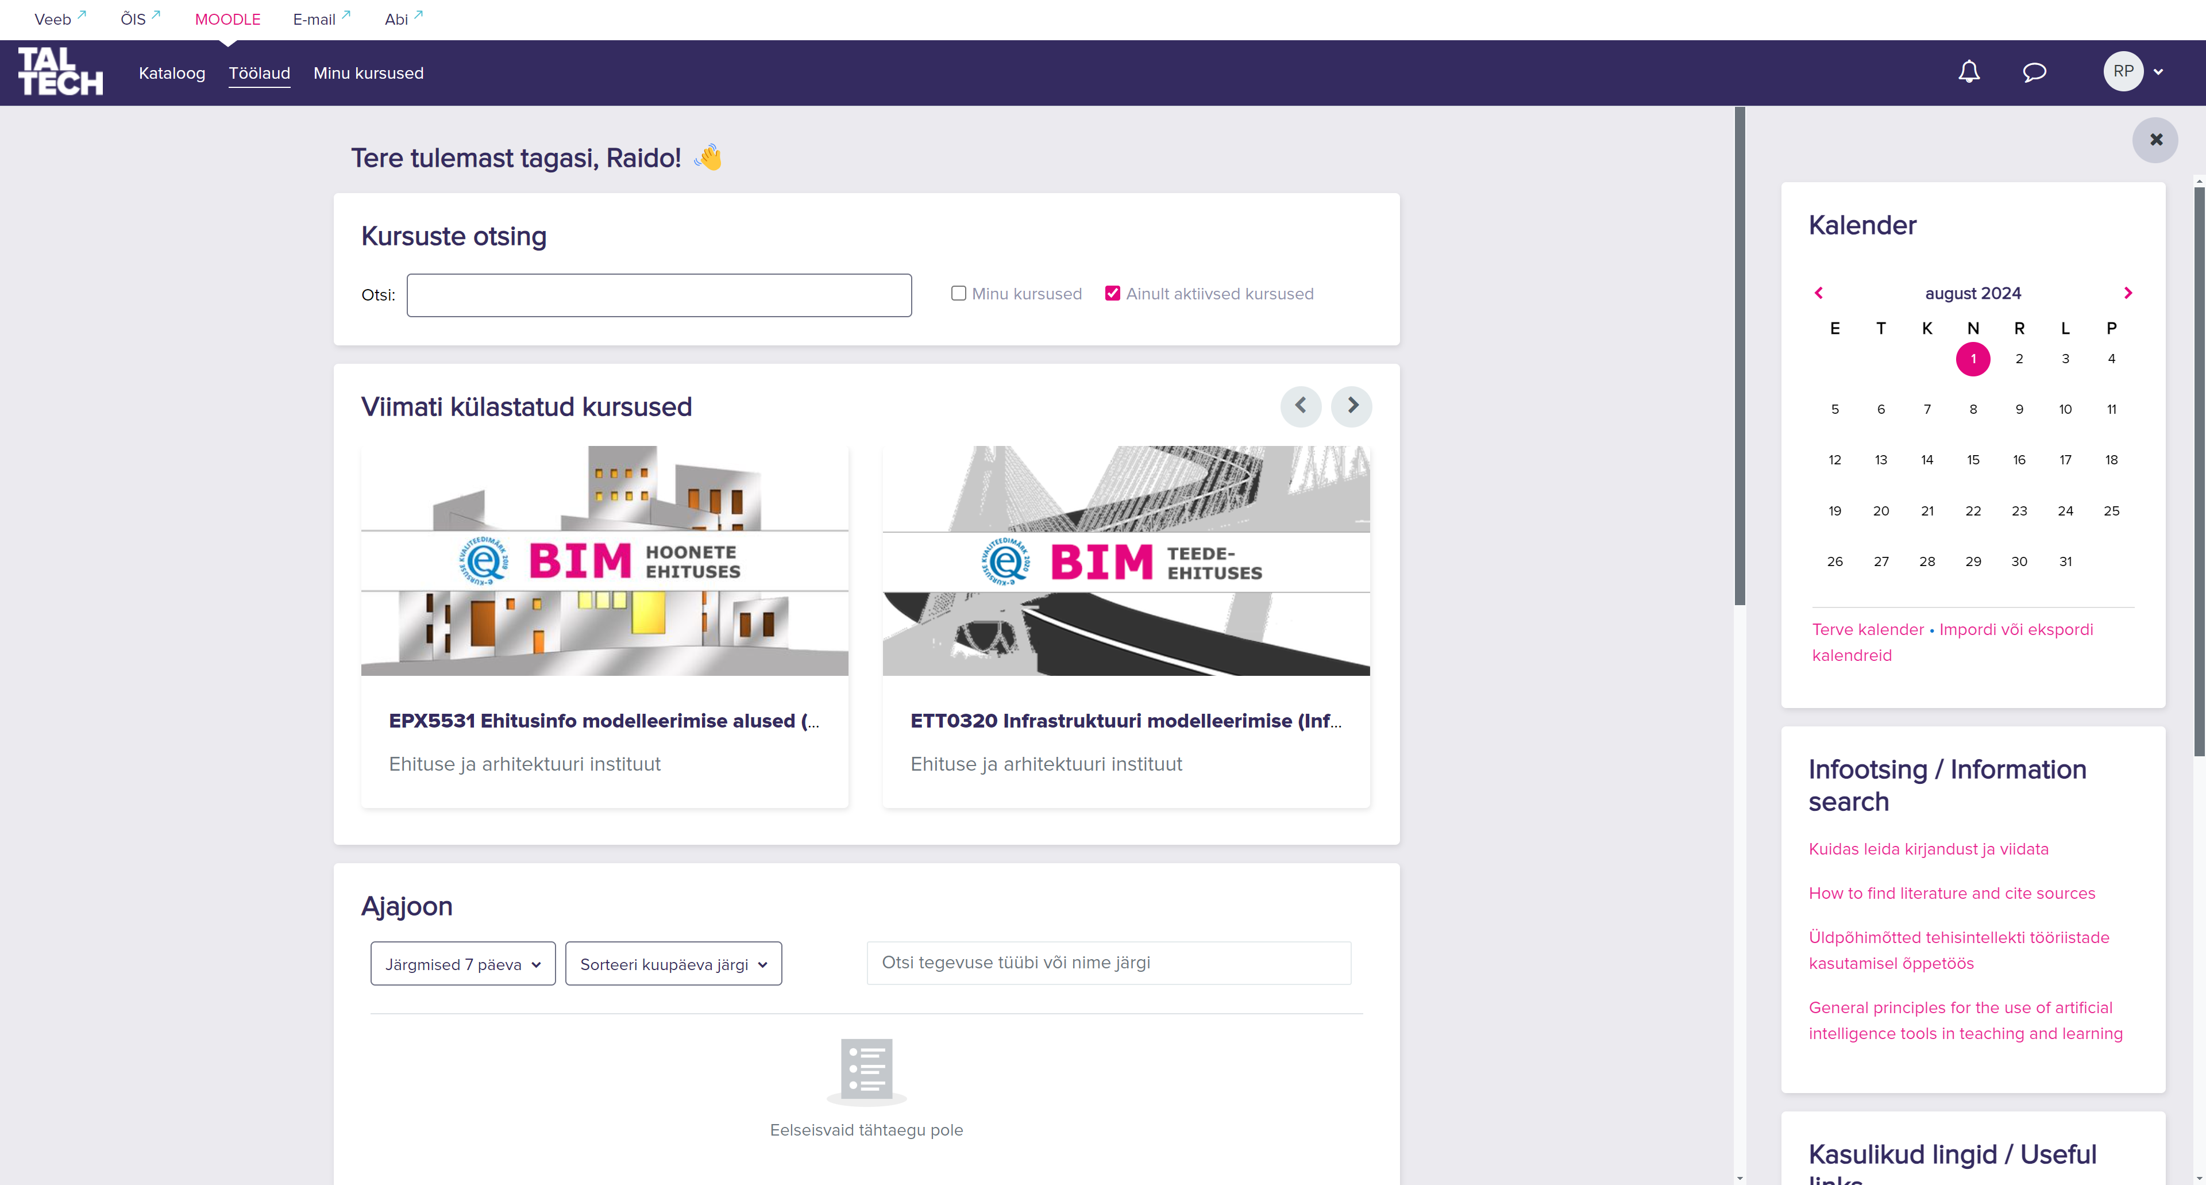Image resolution: width=2206 pixels, height=1185 pixels.
Task: Show previous recently visited courses
Action: [1300, 405]
